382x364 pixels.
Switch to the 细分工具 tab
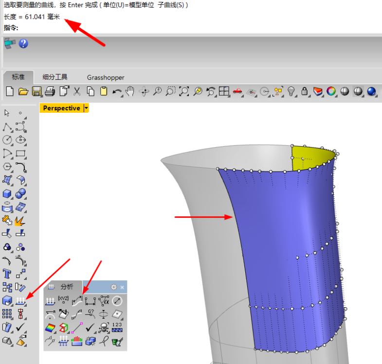tap(55, 77)
